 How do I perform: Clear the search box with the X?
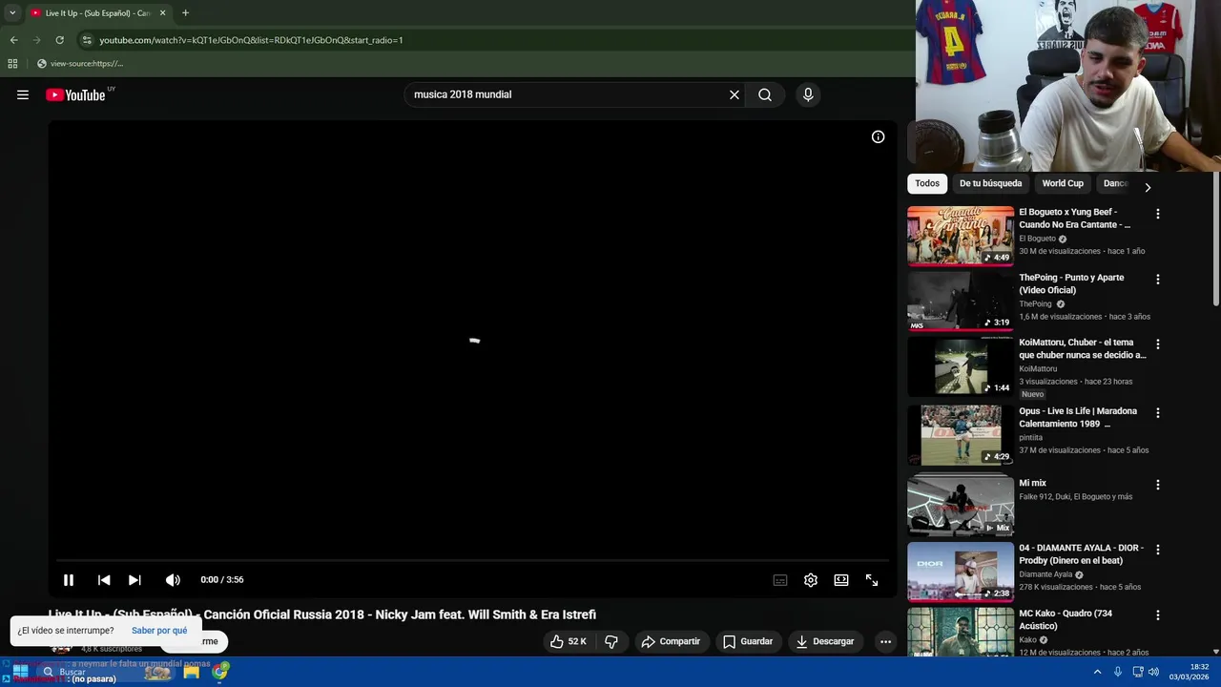point(735,94)
